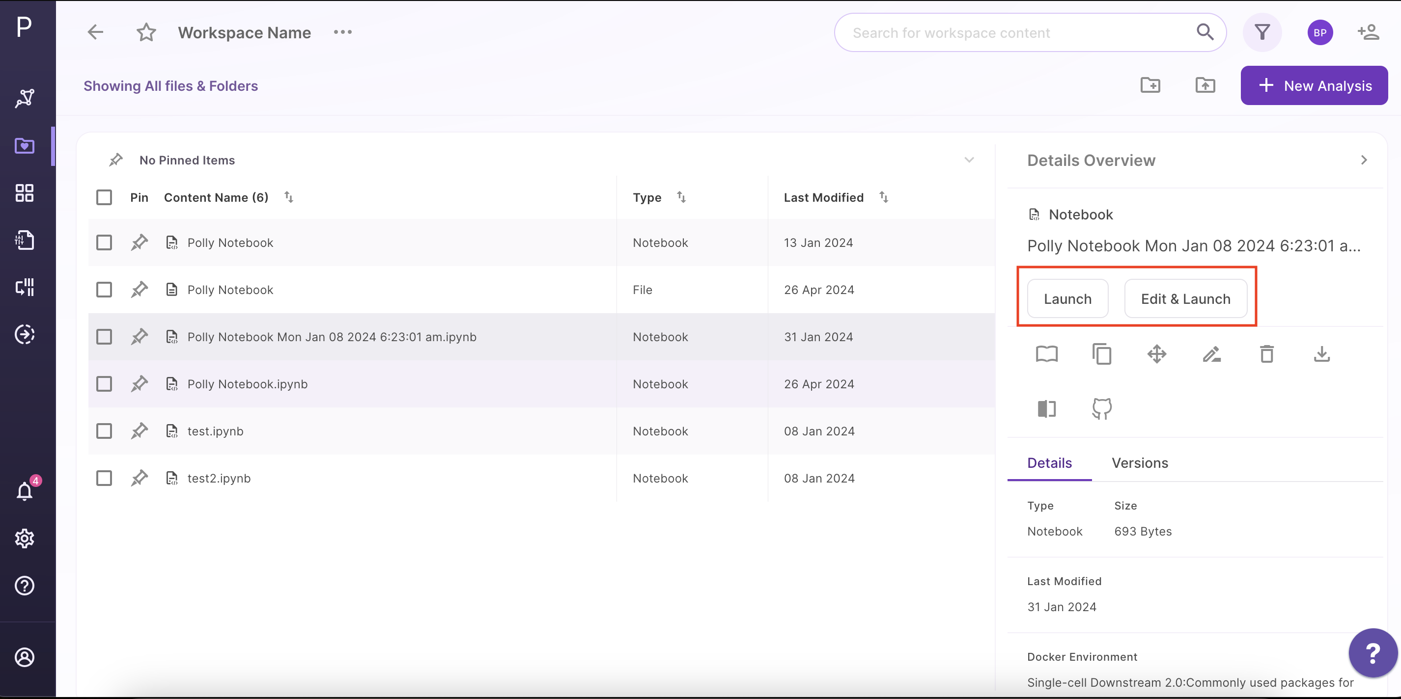Click the rename pencil icon
Image resolution: width=1401 pixels, height=699 pixels.
[1212, 354]
